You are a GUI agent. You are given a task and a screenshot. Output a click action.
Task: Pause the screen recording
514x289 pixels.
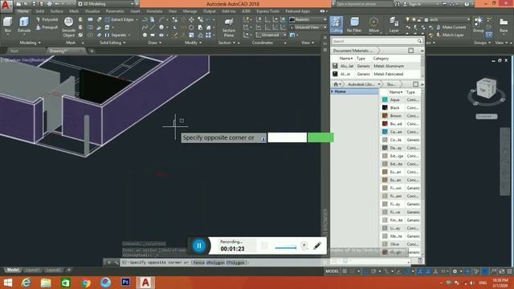(x=199, y=246)
